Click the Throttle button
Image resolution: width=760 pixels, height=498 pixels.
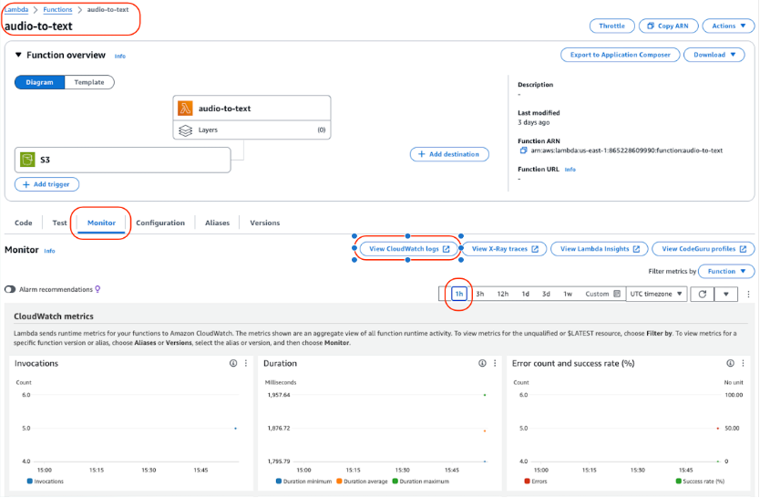(x=611, y=26)
